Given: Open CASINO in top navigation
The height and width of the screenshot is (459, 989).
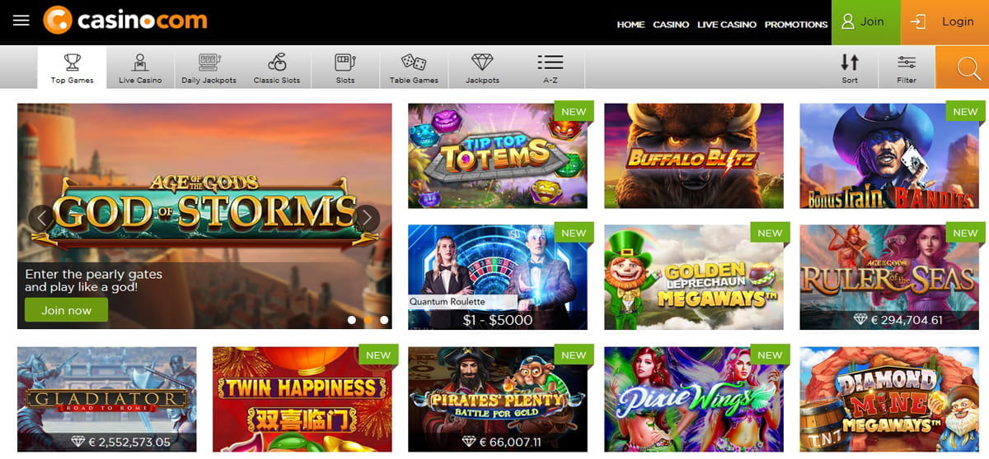Looking at the screenshot, I should (671, 24).
